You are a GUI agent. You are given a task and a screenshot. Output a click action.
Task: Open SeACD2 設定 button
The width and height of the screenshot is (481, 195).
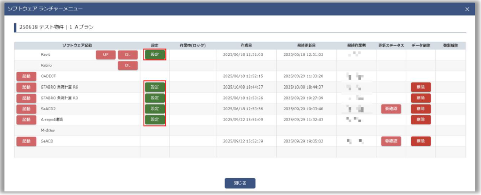click(155, 109)
